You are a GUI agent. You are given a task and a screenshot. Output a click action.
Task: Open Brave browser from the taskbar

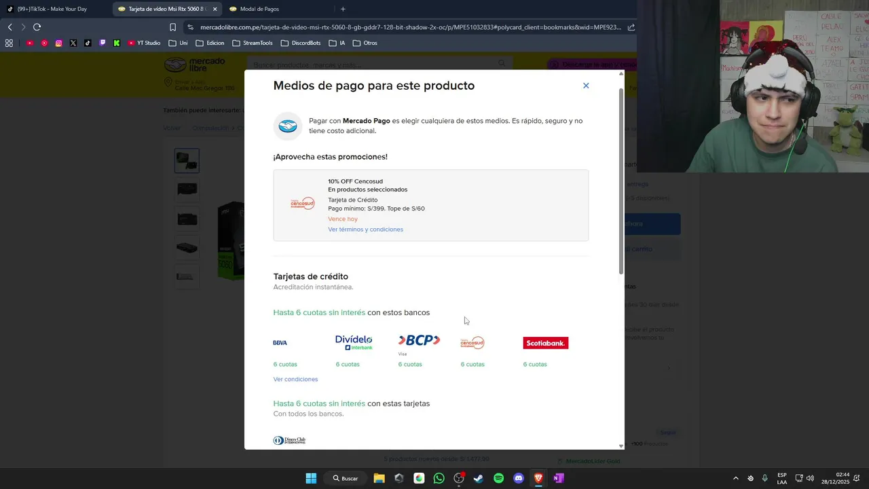click(x=538, y=478)
